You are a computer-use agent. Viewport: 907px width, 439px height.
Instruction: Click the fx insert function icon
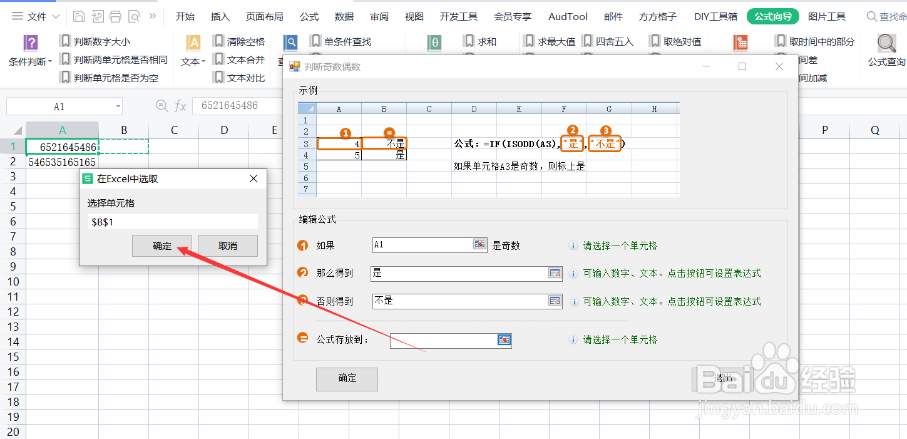pos(180,106)
